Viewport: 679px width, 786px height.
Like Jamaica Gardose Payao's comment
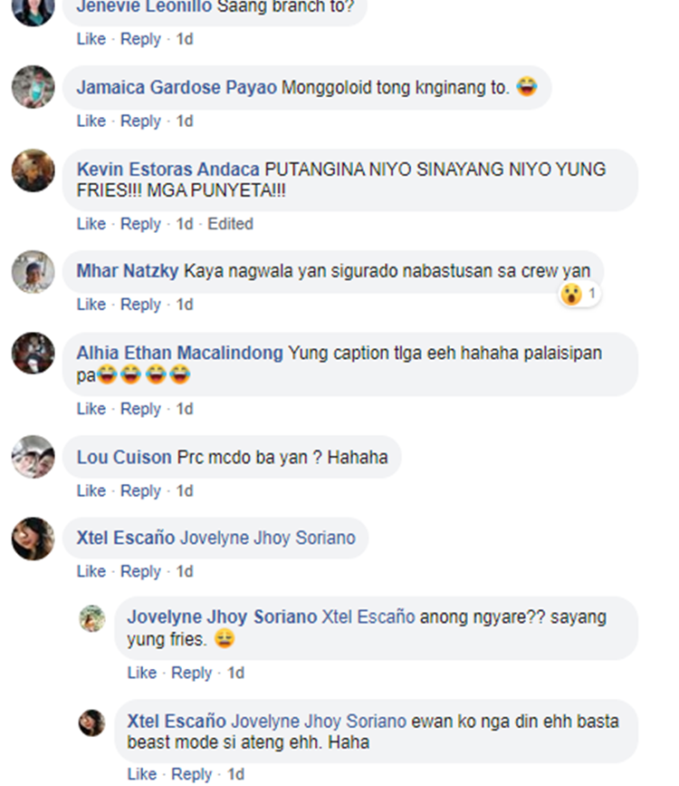pyautogui.click(x=91, y=121)
